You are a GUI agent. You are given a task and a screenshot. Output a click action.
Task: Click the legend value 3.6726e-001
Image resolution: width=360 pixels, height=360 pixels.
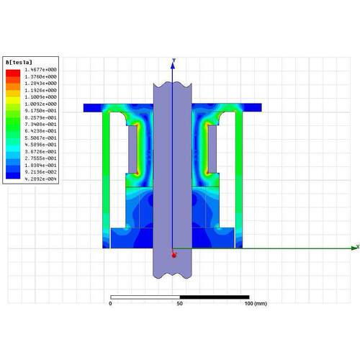pos(41,152)
